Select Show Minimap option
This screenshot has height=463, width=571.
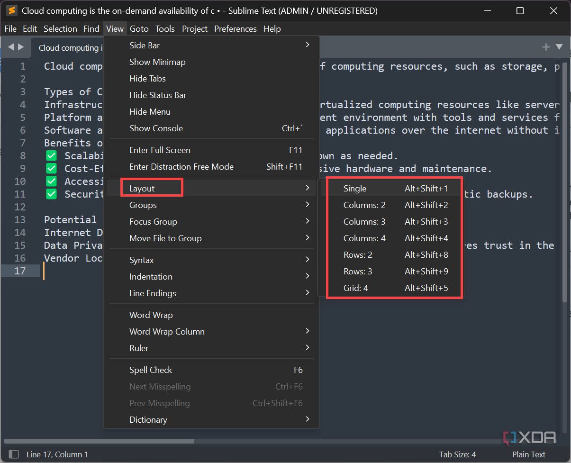(x=157, y=62)
